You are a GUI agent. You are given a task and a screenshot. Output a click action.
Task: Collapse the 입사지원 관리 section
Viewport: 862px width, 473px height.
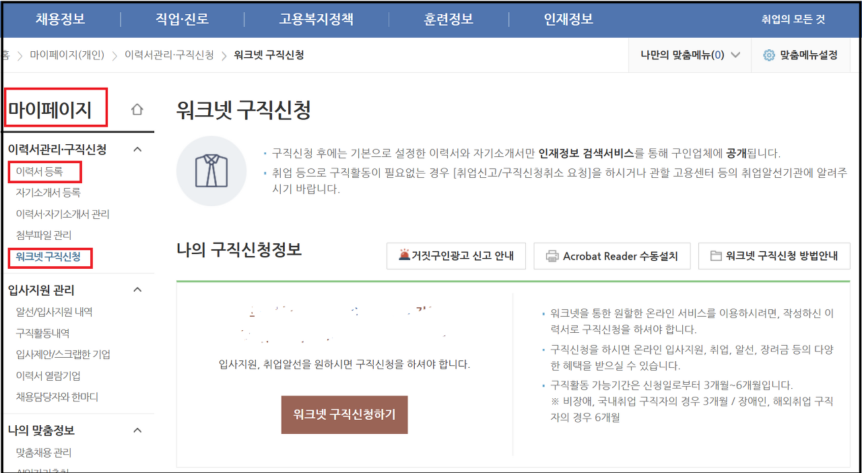tap(137, 290)
